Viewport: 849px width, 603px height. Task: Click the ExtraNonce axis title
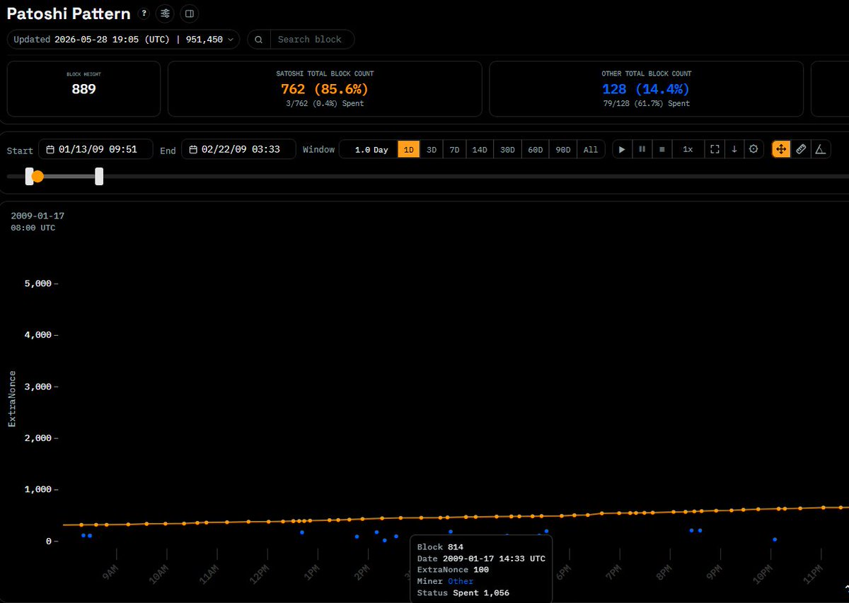point(11,399)
